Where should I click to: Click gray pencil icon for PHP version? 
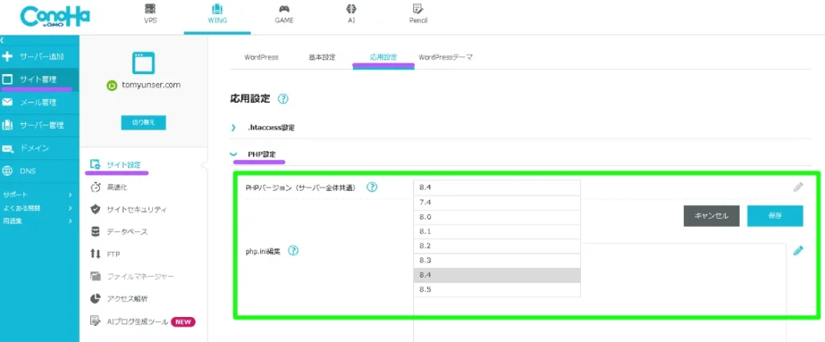(x=798, y=187)
